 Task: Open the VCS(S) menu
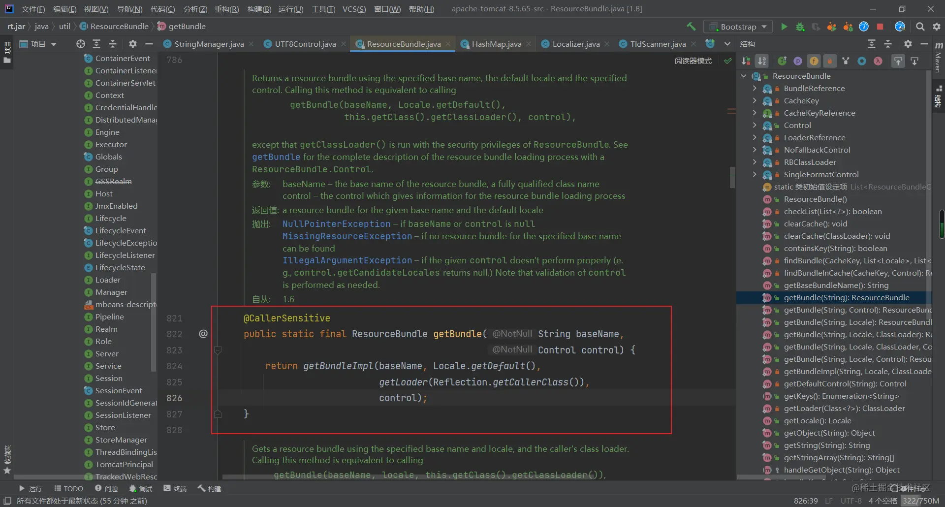[x=354, y=9]
